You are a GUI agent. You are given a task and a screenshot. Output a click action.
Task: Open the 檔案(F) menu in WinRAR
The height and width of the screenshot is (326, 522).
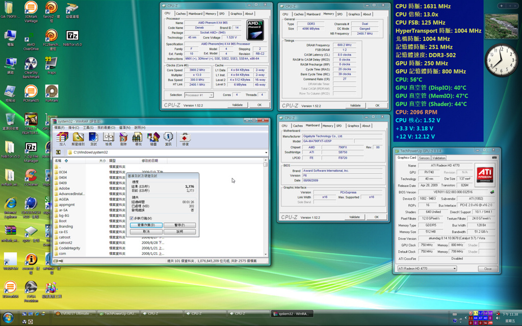pos(59,127)
